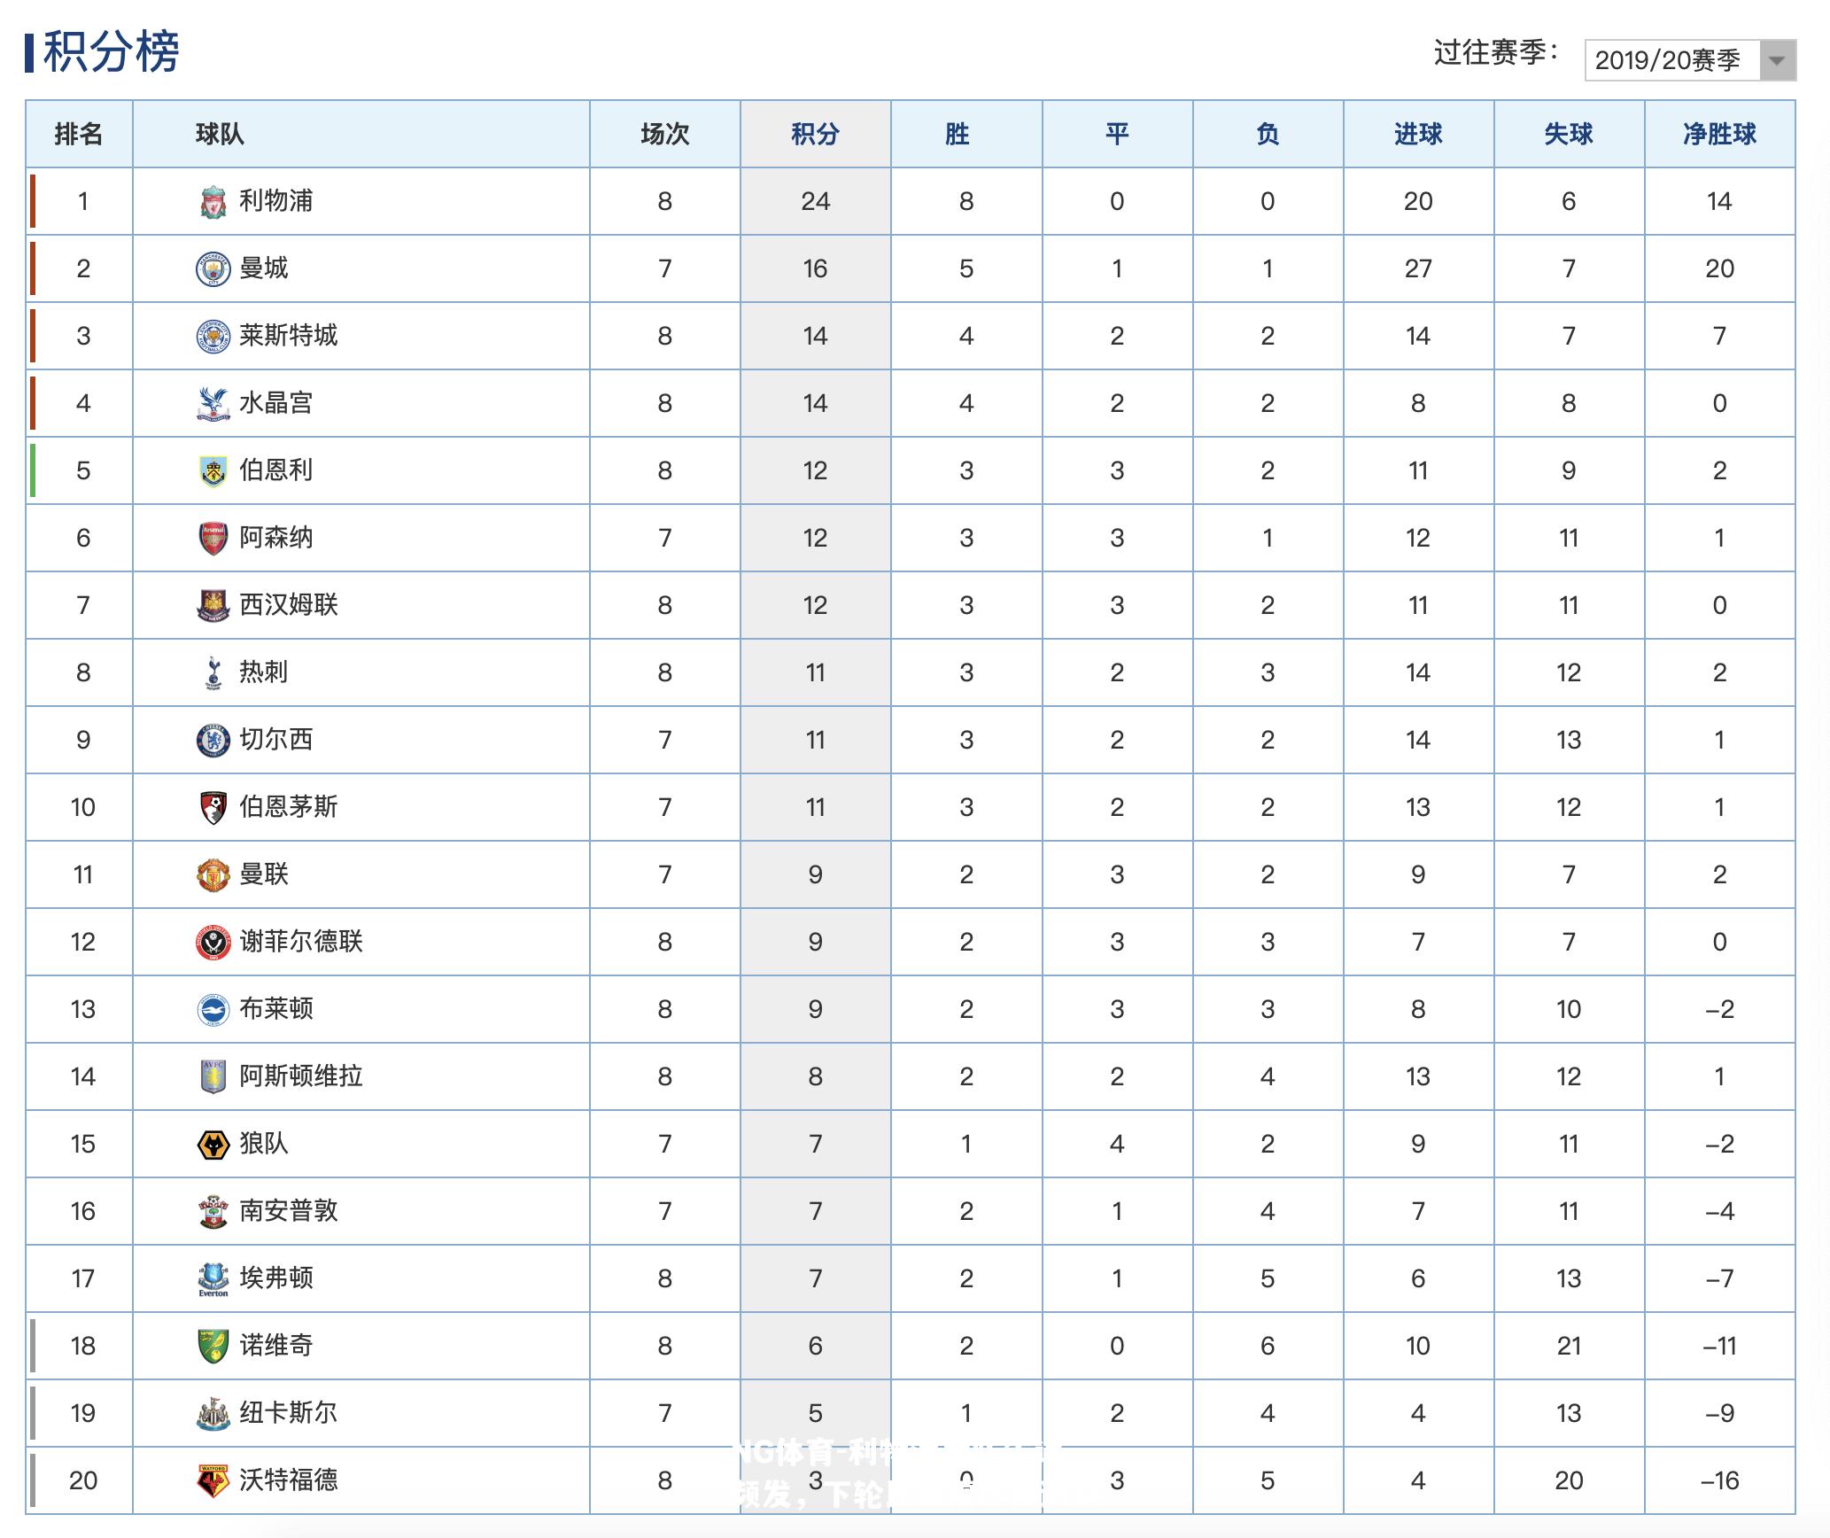This screenshot has height=1538, width=1830.
Task: Click the Leicester City (莱斯特城) crest
Action: [213, 337]
